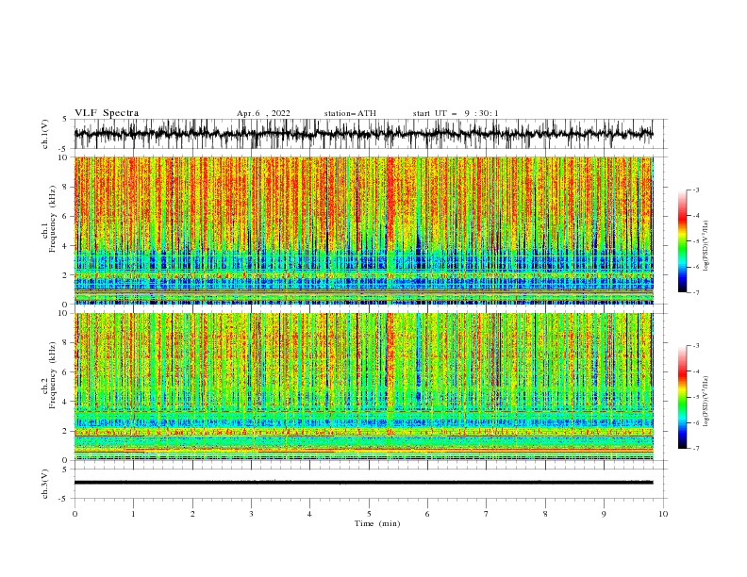Click the ch.3 voltage trace plot

click(371, 484)
